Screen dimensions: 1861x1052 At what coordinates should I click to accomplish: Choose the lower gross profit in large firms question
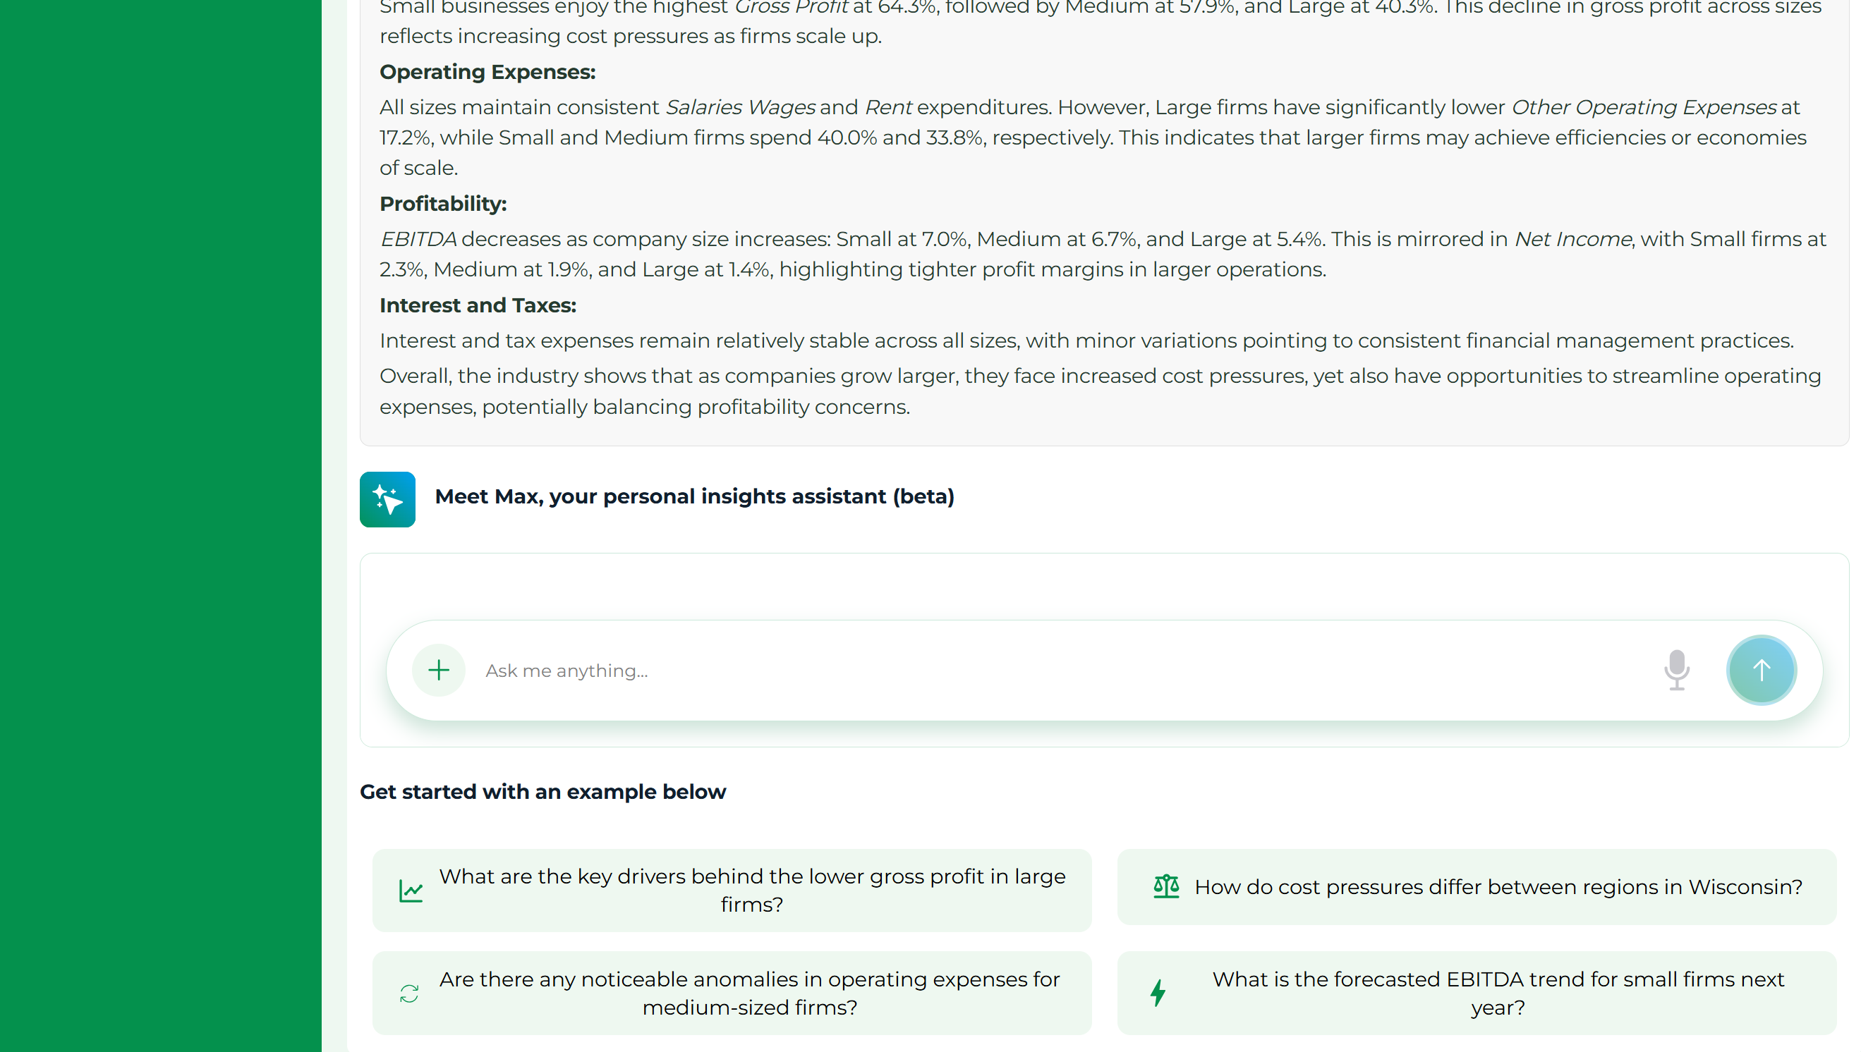(751, 890)
